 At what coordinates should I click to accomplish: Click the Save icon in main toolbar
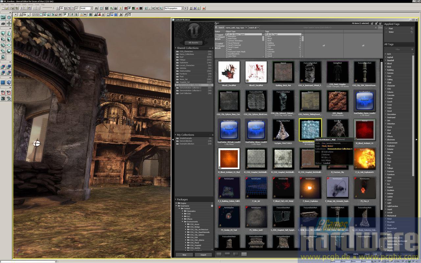[x=13, y=8]
